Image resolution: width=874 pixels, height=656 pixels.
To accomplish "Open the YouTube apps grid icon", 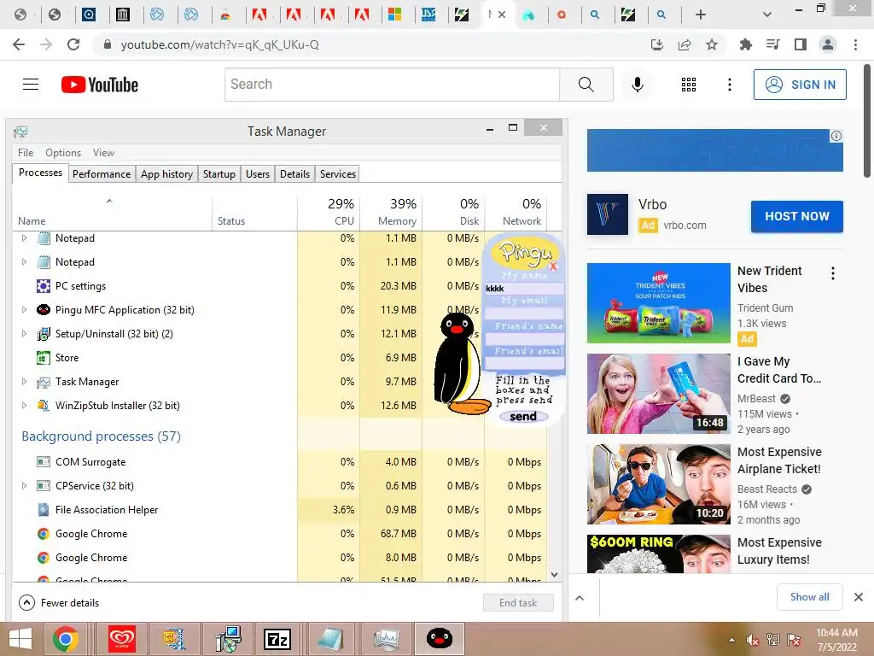I will (689, 85).
